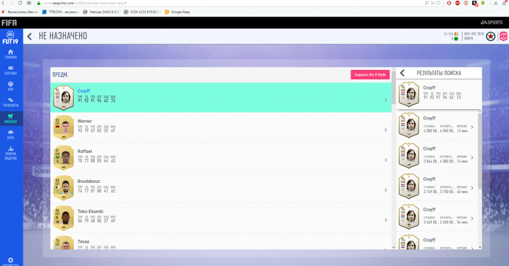Click Raffael player card thumbnail
Image resolution: width=509 pixels, height=266 pixels.
(x=64, y=158)
